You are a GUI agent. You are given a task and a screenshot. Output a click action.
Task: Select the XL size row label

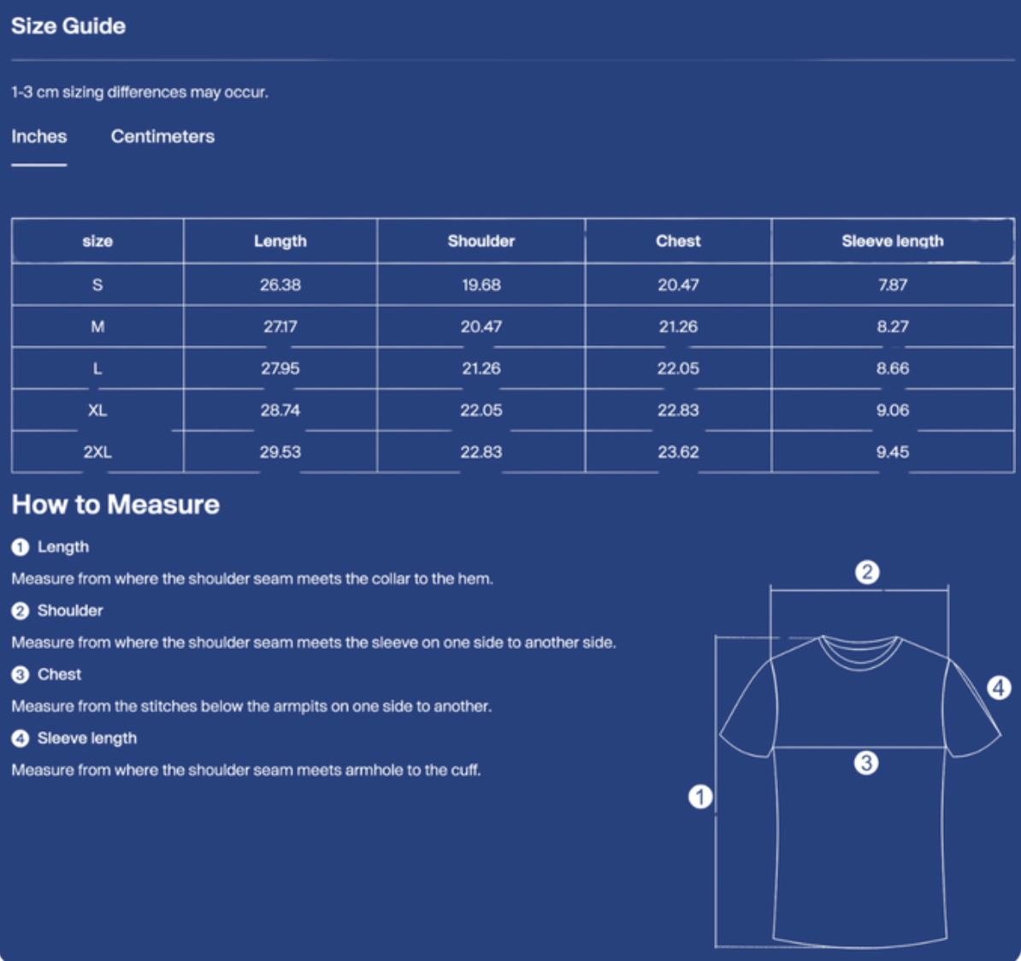[97, 410]
